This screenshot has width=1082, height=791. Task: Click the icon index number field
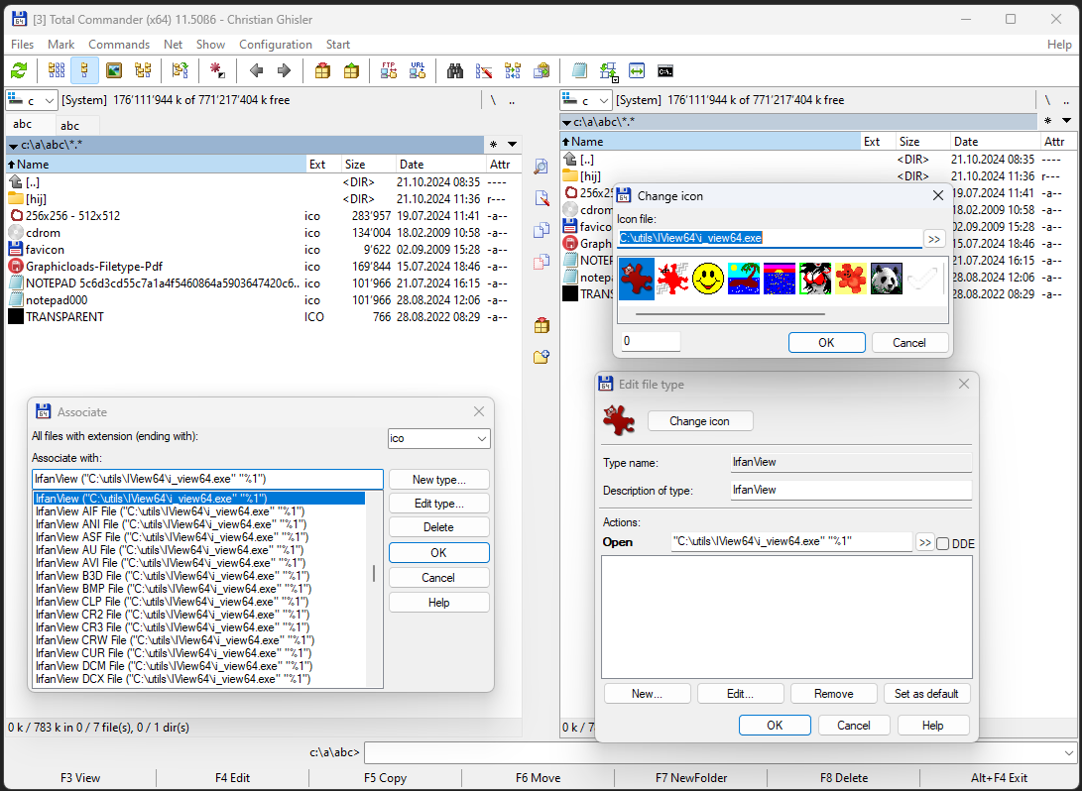(x=650, y=341)
